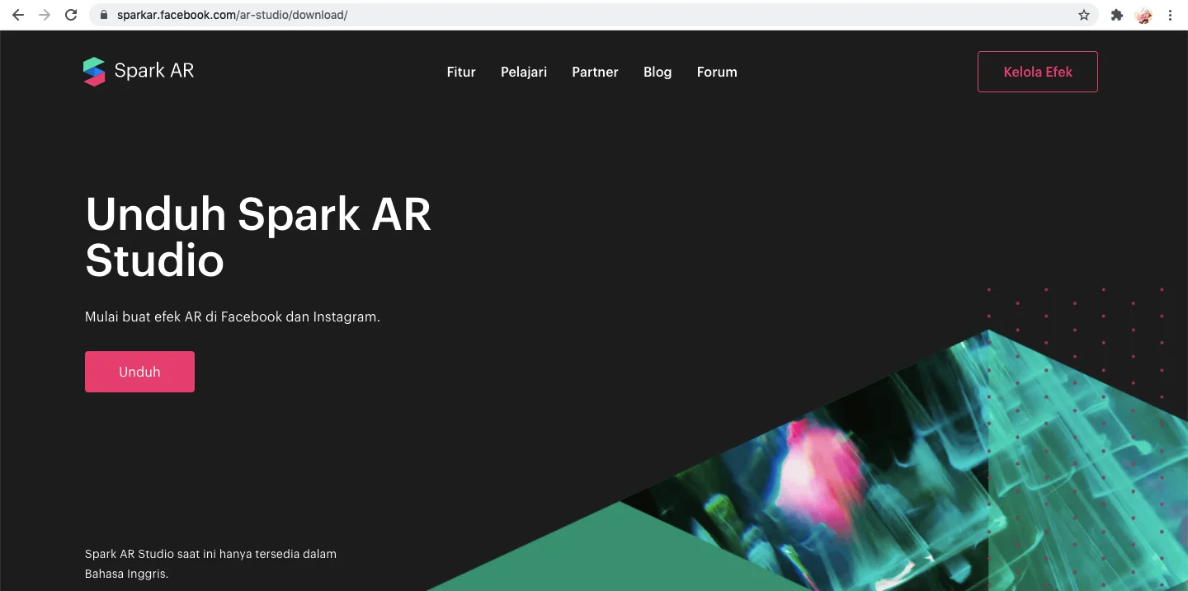The image size is (1188, 591).
Task: Focus the address bar URL field
Action: click(x=577, y=15)
